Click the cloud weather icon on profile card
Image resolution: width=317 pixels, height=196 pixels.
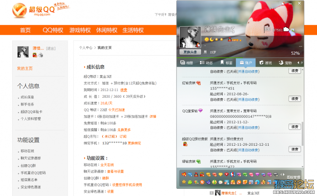(x=286, y=29)
